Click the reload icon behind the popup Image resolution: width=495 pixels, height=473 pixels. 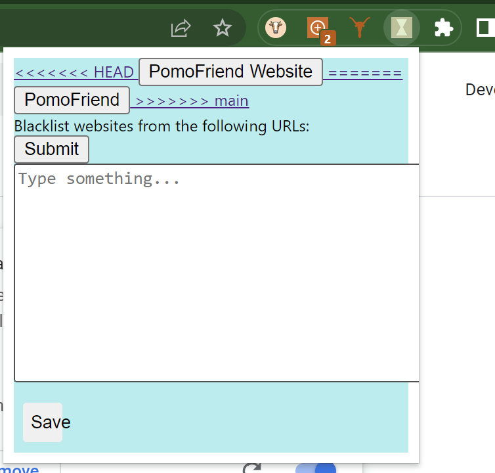tap(252, 468)
